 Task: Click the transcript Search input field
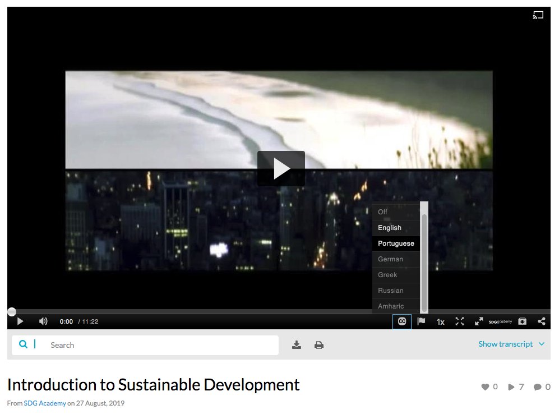(145, 345)
